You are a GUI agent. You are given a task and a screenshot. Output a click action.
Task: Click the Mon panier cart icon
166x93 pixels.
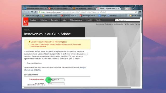pyautogui.click(x=125, y=24)
